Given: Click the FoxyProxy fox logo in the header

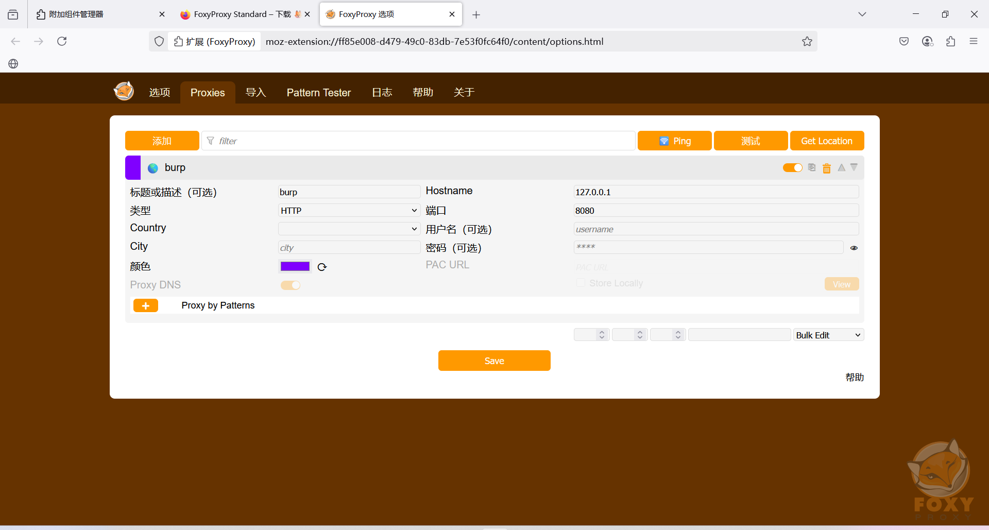Looking at the screenshot, I should [x=124, y=91].
